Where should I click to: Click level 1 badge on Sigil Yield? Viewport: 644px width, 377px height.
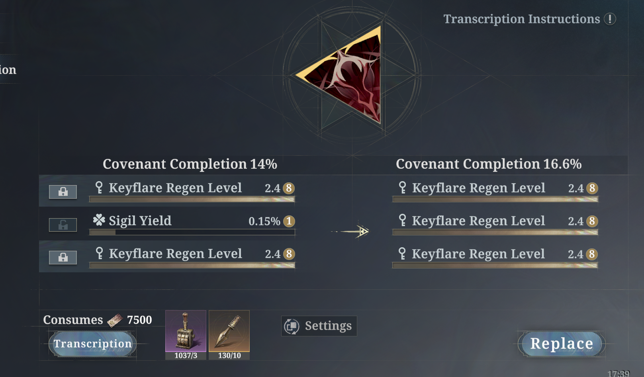click(x=289, y=221)
